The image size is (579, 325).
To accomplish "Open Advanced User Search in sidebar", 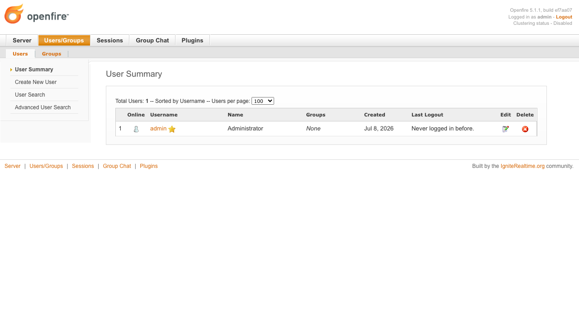I will coord(43,107).
